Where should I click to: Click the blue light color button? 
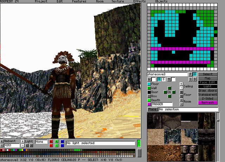(62, 142)
